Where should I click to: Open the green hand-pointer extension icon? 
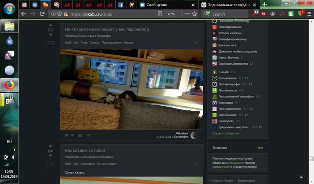coord(291,14)
